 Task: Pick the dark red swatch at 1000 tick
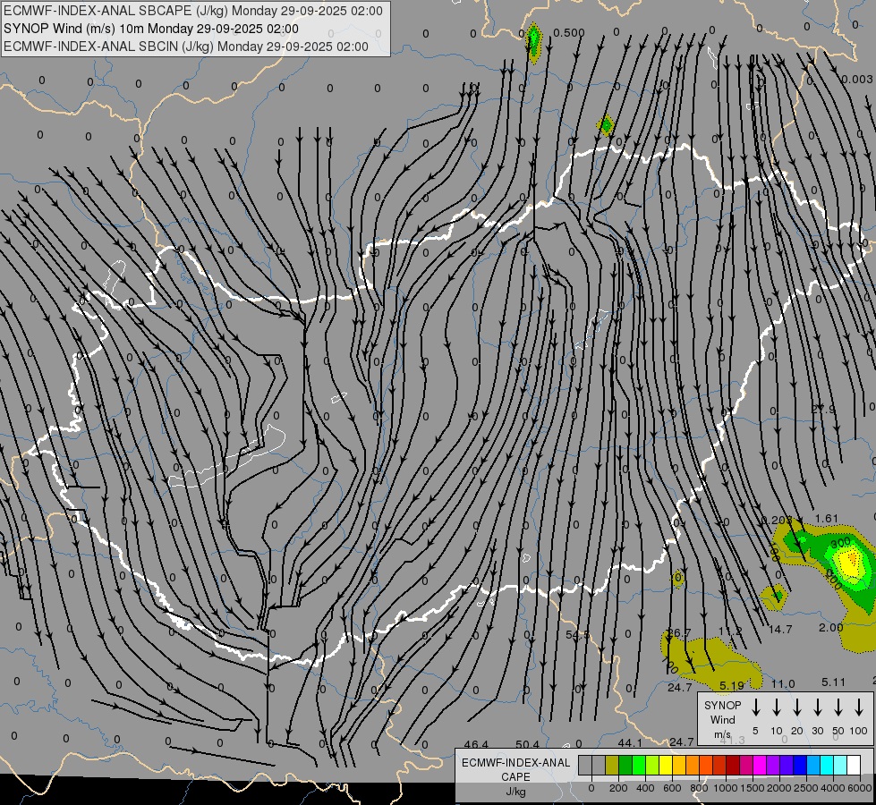[733, 765]
